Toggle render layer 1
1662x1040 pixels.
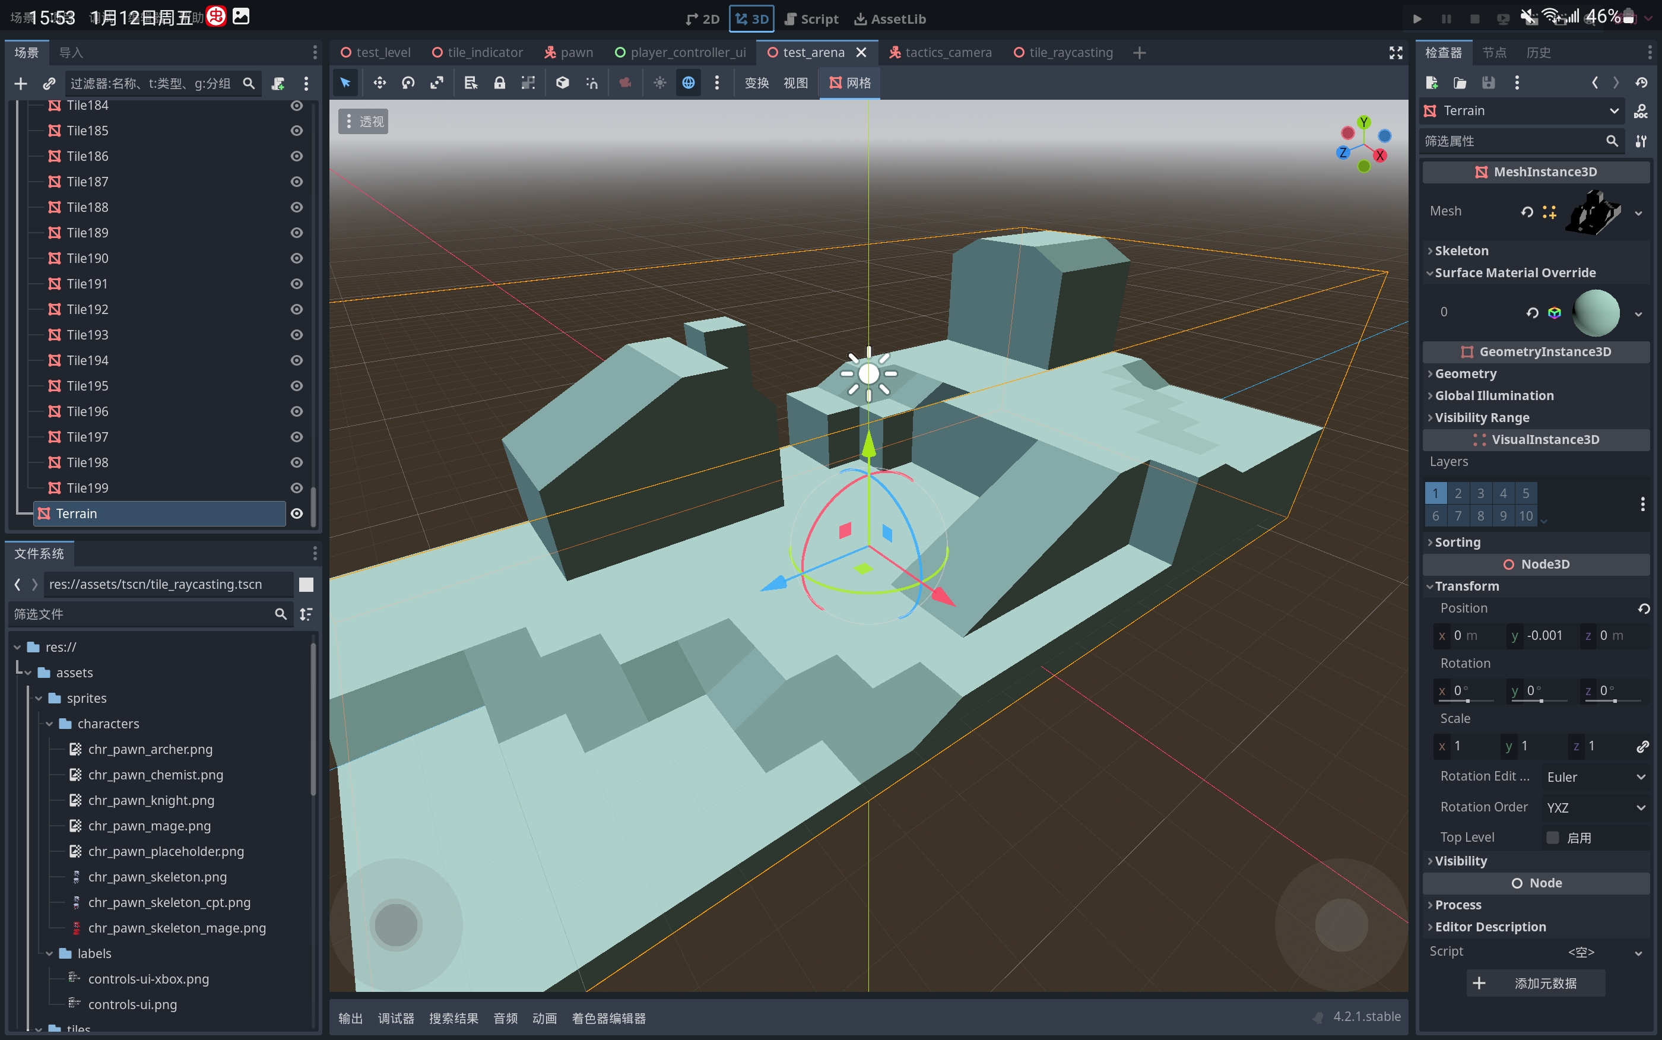(x=1435, y=493)
